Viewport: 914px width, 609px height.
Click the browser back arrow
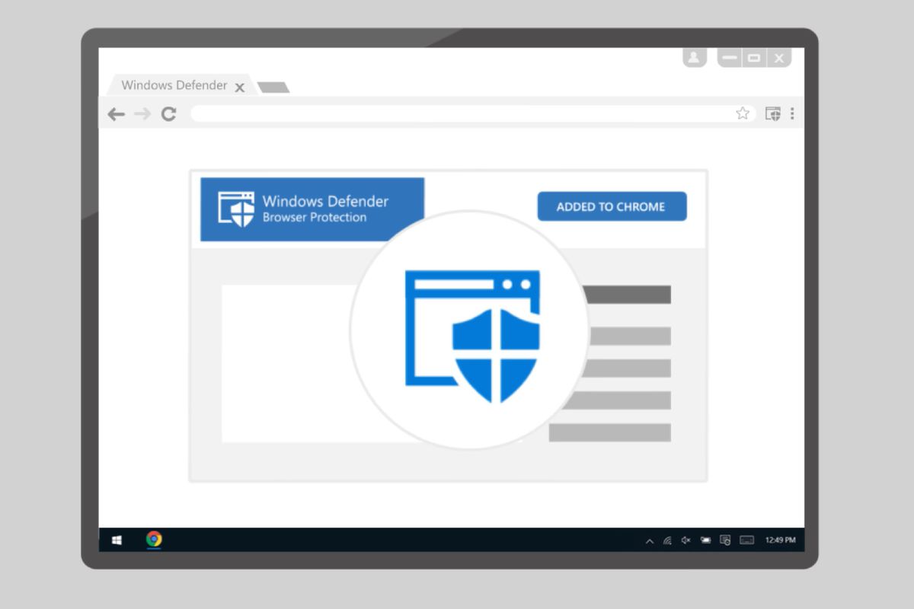pyautogui.click(x=116, y=113)
